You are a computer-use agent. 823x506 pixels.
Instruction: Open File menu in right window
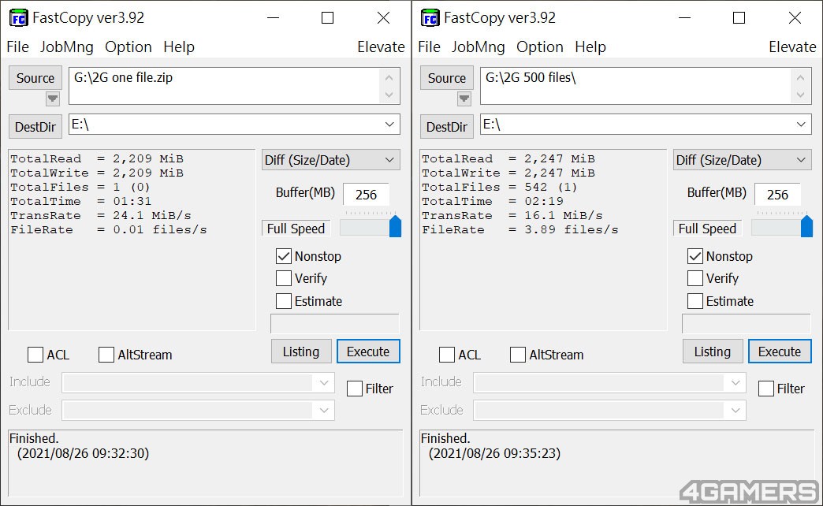click(430, 47)
